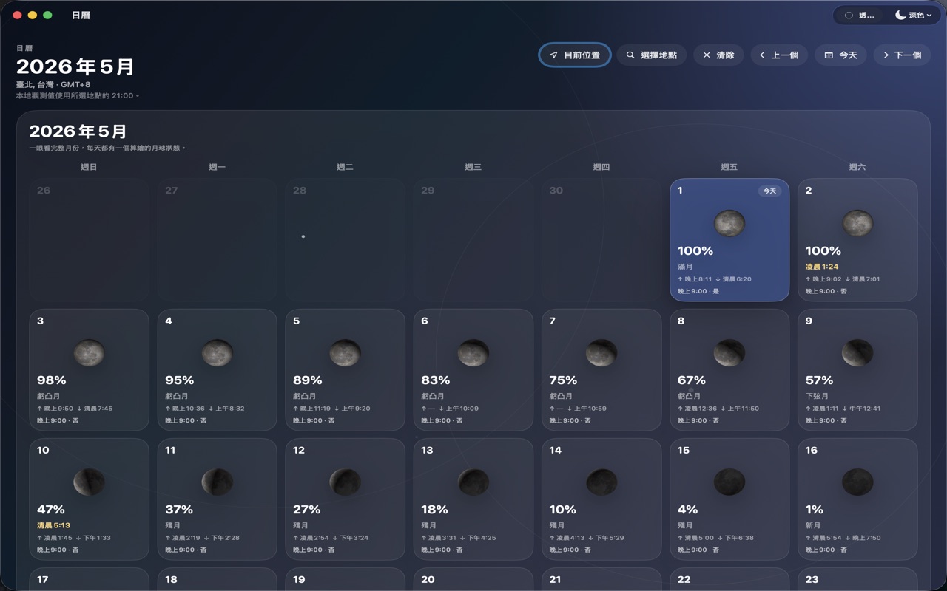Open the 選擇地點 location search

tap(651, 55)
